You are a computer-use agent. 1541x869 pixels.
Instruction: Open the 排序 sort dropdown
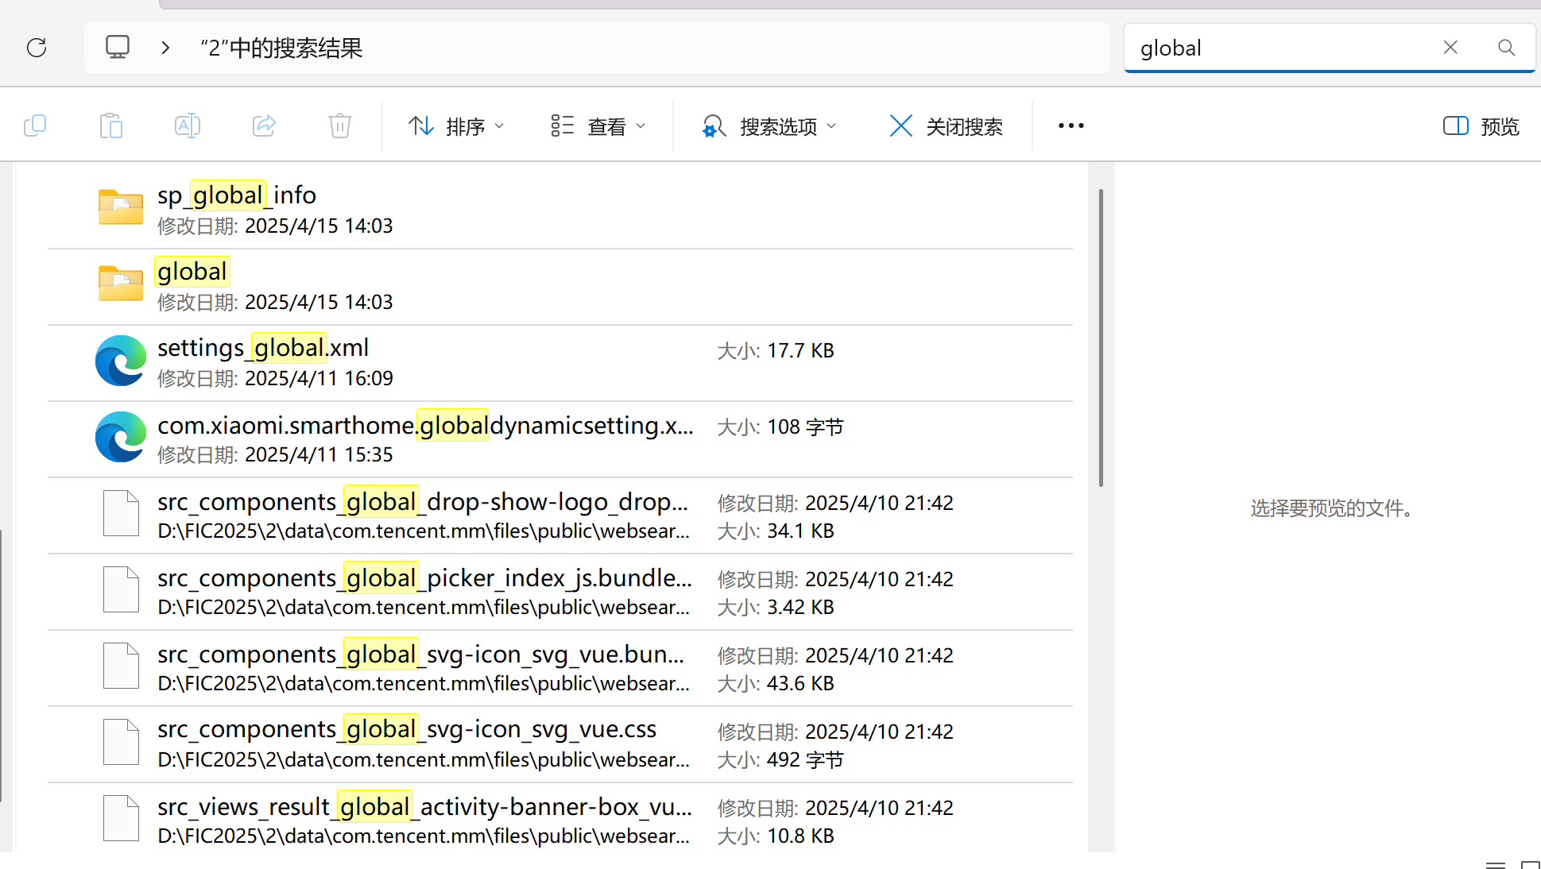click(x=456, y=126)
